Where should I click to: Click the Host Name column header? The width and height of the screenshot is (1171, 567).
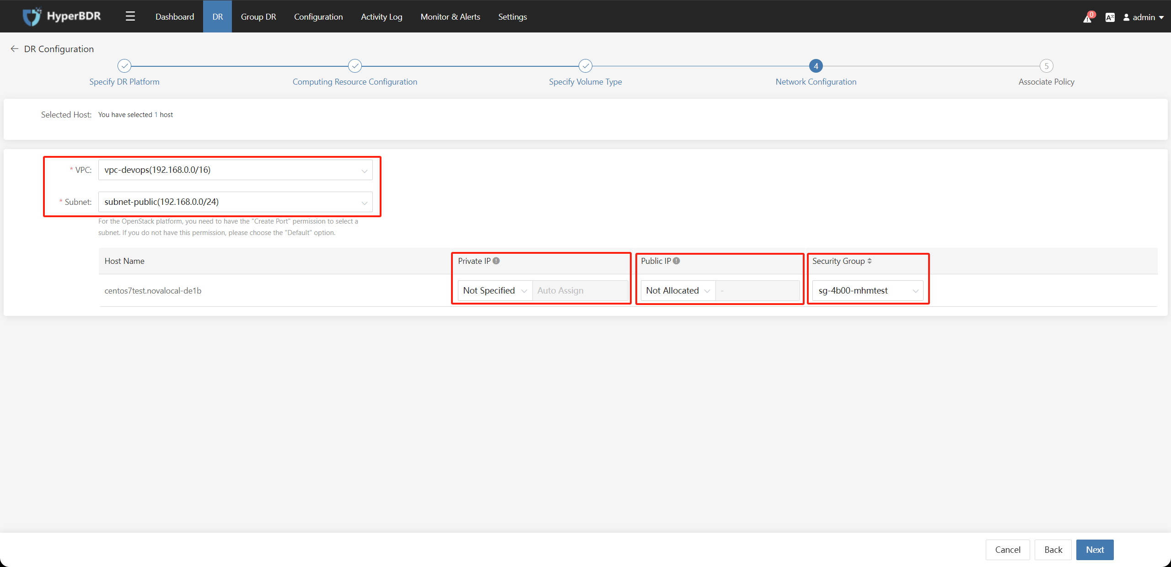click(124, 261)
